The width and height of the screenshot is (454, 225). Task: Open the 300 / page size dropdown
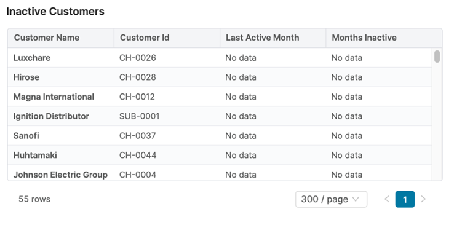(331, 199)
